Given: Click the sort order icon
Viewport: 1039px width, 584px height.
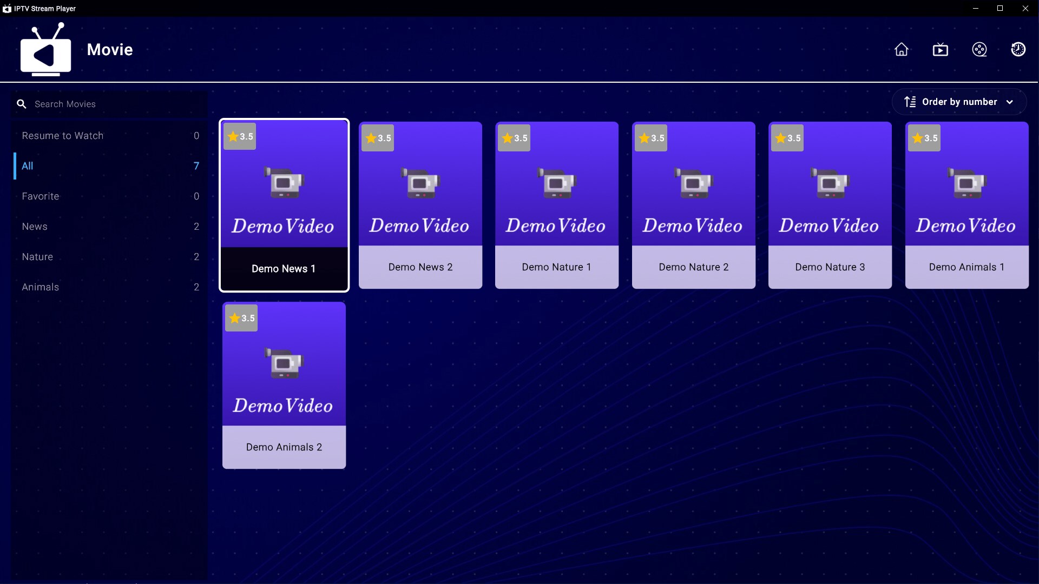Looking at the screenshot, I should [x=910, y=102].
